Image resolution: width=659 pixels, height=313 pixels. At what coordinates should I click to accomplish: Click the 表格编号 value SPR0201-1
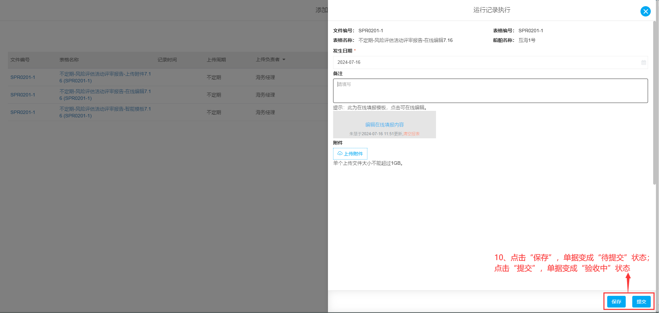pyautogui.click(x=531, y=31)
